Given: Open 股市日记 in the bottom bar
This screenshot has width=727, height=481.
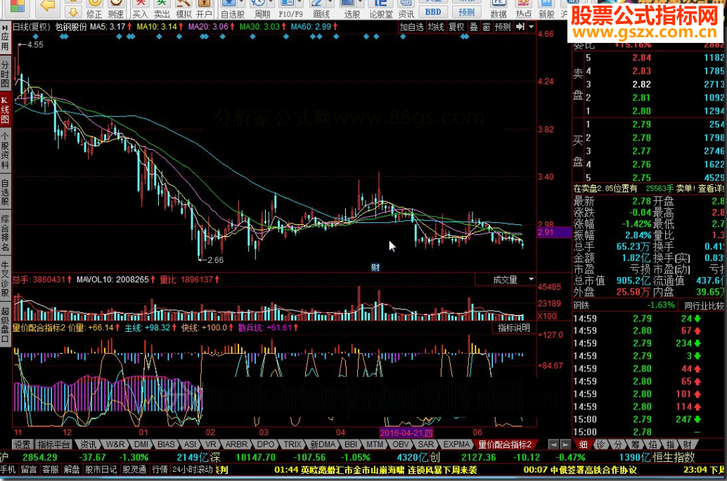Looking at the screenshot, I should coord(101,470).
